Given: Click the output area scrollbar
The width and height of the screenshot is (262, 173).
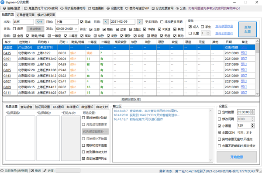Looking at the screenshot, I should point(210,135).
